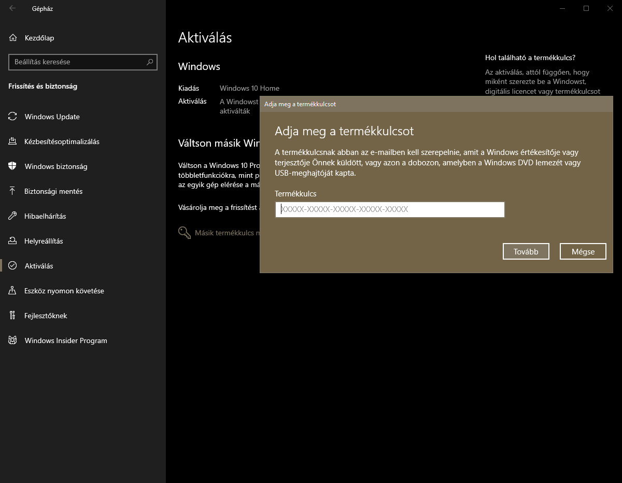
Task: Cancel the dialog with Mégse
Action: click(x=583, y=251)
